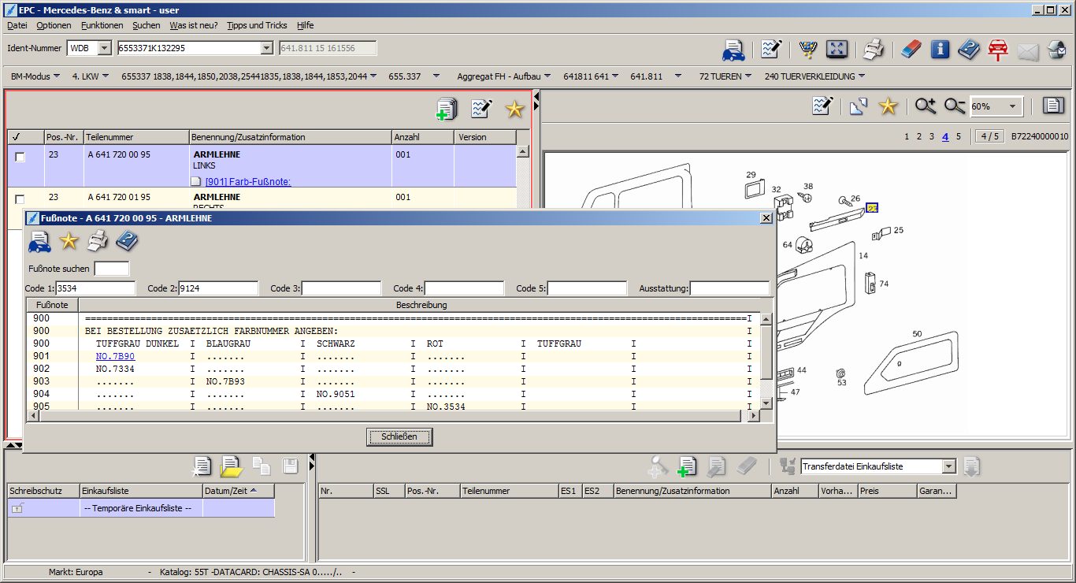Viewport: 1076px width, 583px height.
Task: Go to diagram page 1
Action: pyautogui.click(x=907, y=136)
